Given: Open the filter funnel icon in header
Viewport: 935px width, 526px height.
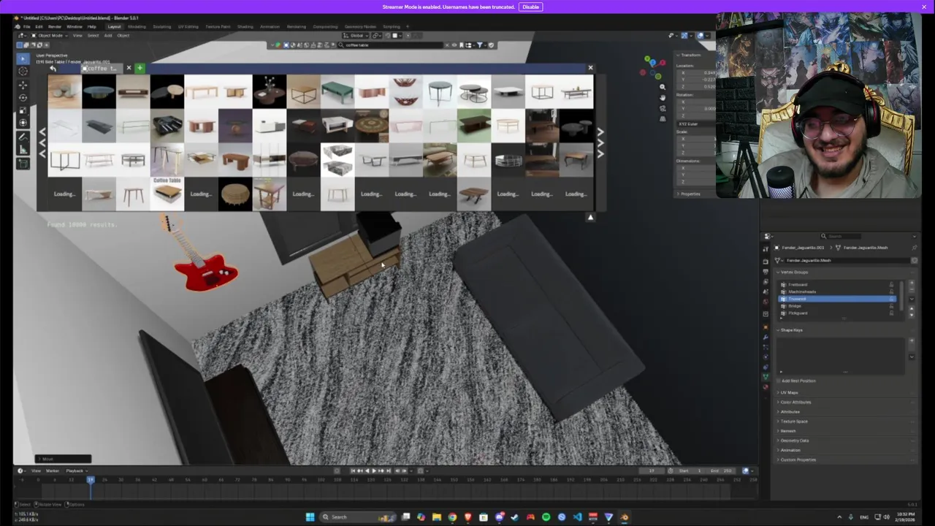Looking at the screenshot, I should tap(480, 45).
